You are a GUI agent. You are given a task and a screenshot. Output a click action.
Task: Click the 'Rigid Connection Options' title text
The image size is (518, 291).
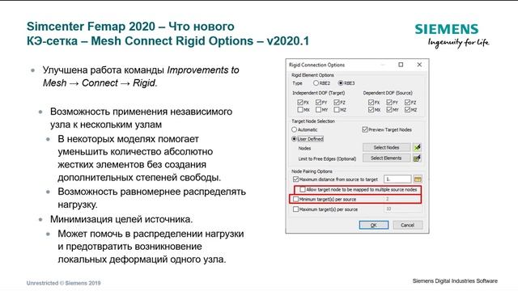316,65
